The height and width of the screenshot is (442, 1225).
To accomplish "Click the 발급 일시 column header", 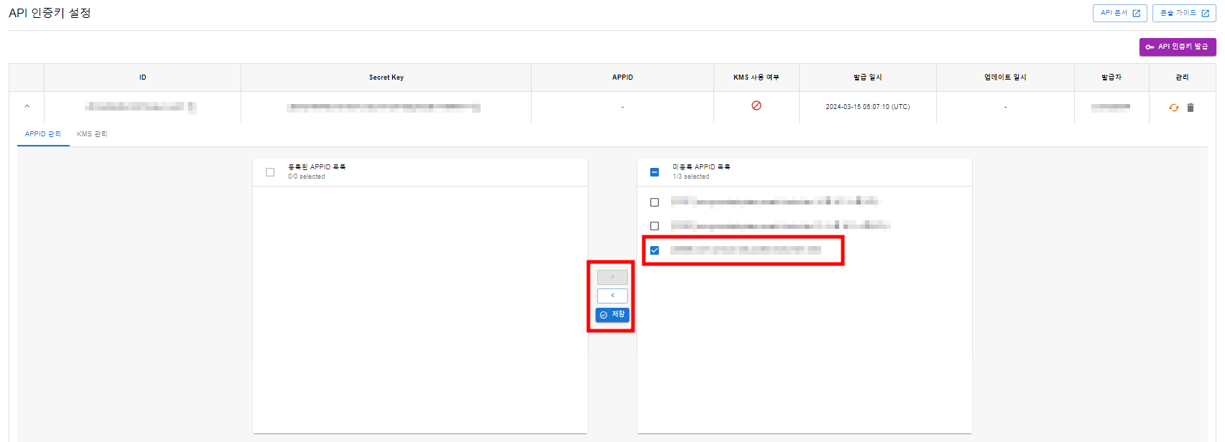I will pos(868,77).
